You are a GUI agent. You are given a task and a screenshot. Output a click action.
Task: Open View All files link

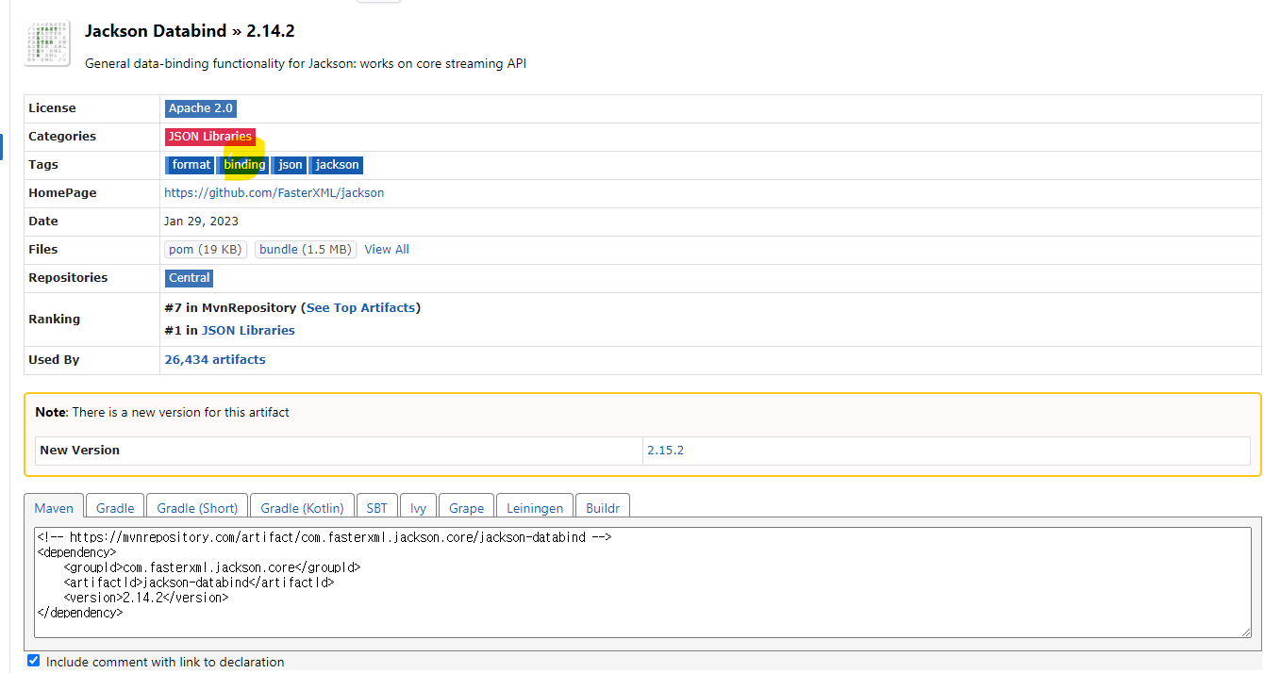387,250
